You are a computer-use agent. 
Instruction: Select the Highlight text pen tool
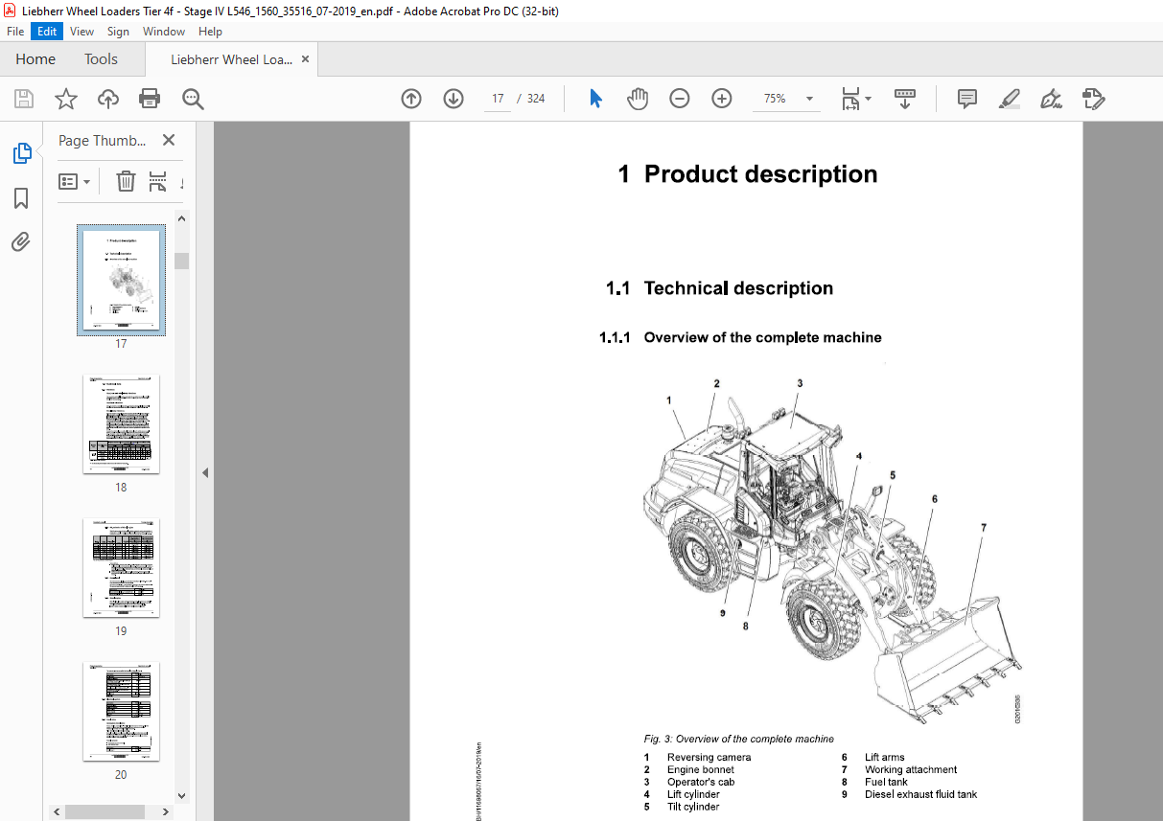(x=1009, y=99)
